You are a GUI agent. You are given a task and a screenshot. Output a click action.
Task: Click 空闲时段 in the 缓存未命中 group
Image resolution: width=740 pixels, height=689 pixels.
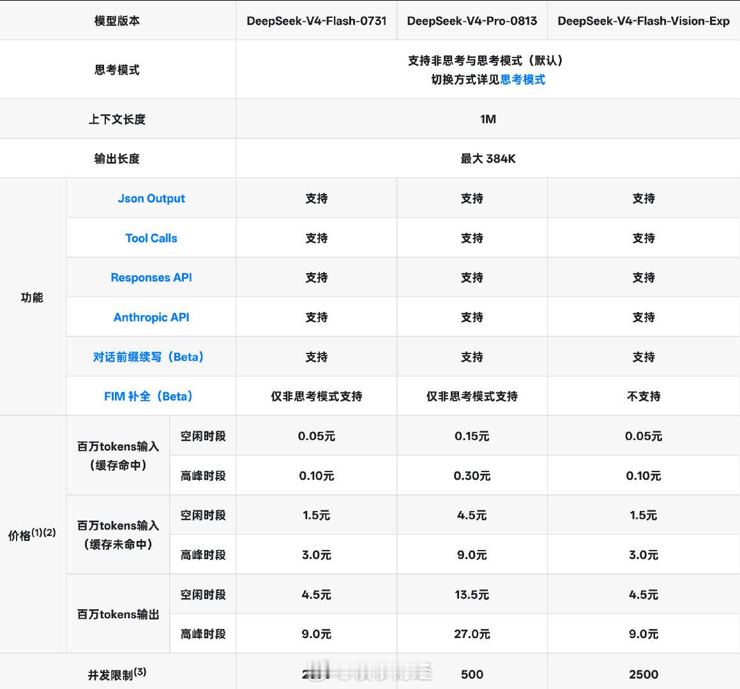203,515
